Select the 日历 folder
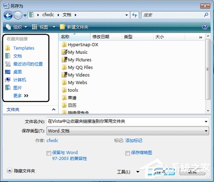214x182 pixels. click(72, 105)
